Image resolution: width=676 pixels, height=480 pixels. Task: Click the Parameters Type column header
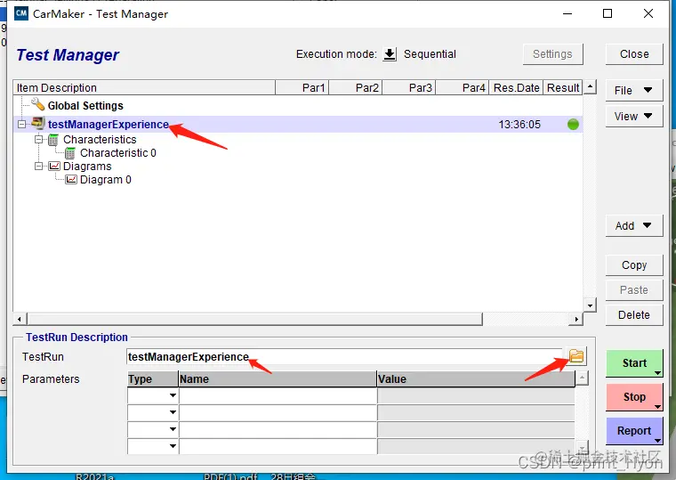153,379
